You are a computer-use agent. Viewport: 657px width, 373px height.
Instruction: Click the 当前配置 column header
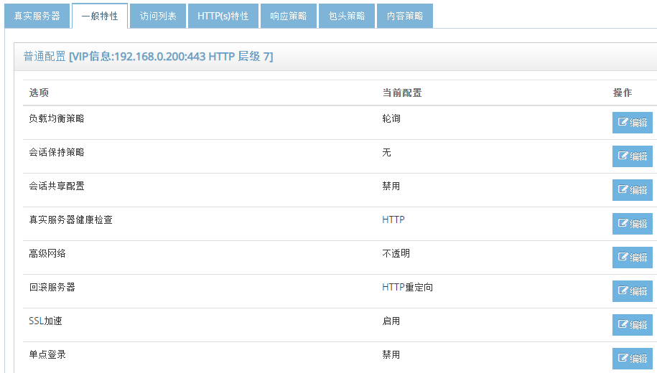pos(401,93)
